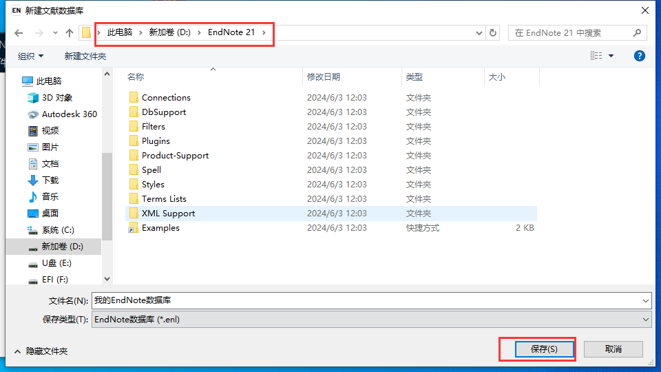661x372 pixels.
Task: Open Autodesk 360 in the sidebar
Action: (x=63, y=114)
